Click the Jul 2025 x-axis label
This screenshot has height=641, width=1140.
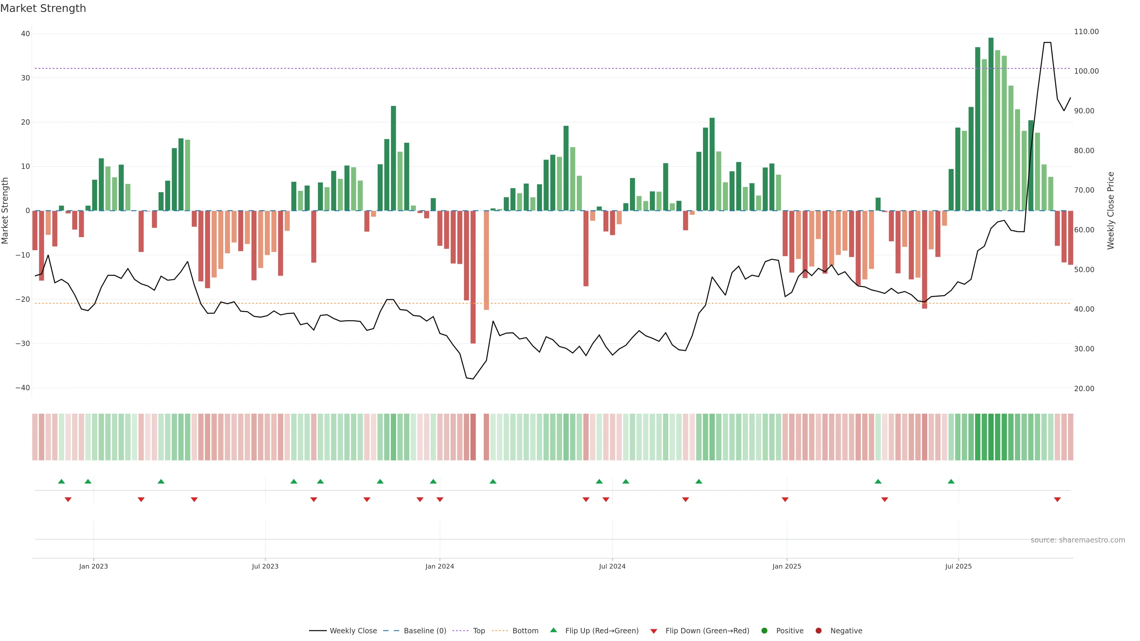tap(958, 566)
